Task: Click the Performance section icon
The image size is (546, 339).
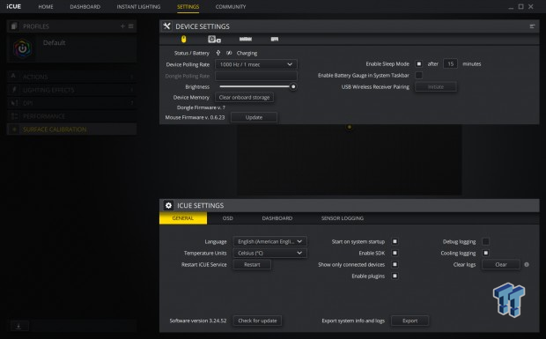Action: [x=14, y=116]
